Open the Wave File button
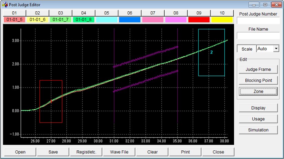 pyautogui.click(x=119, y=152)
